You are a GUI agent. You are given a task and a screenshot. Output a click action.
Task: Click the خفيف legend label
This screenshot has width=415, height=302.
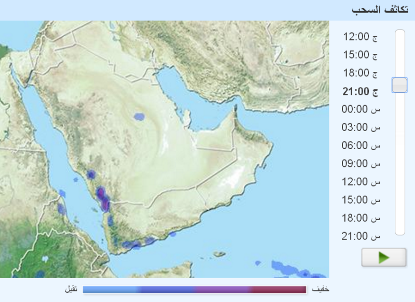pos(320,289)
